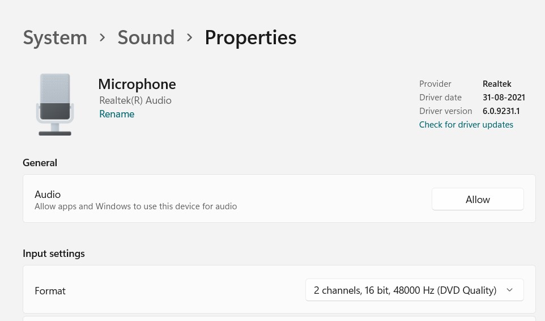Click the Format dropdown chevron arrow

[x=509, y=290]
